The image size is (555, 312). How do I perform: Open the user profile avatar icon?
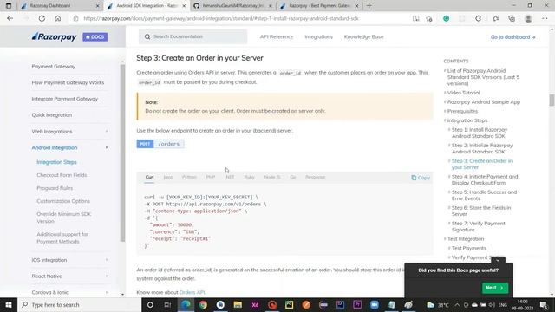click(528, 18)
